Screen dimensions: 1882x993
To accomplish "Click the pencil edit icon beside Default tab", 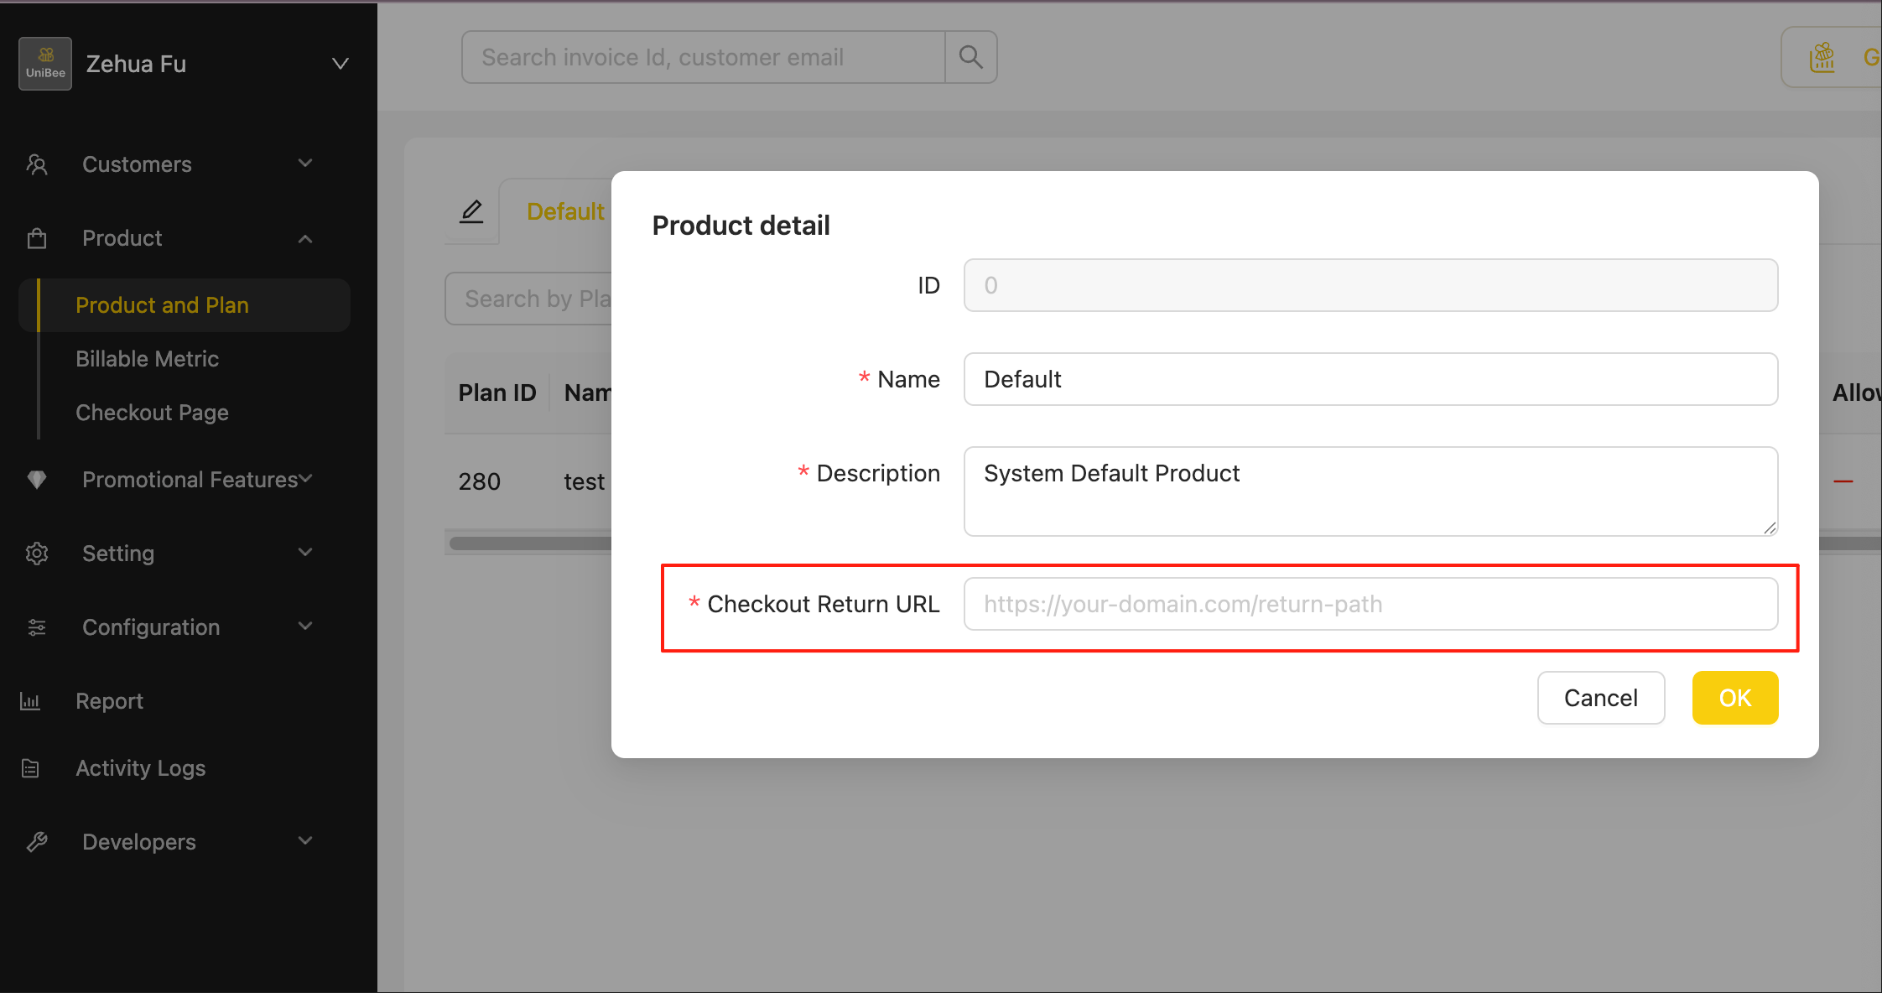I will pyautogui.click(x=472, y=212).
